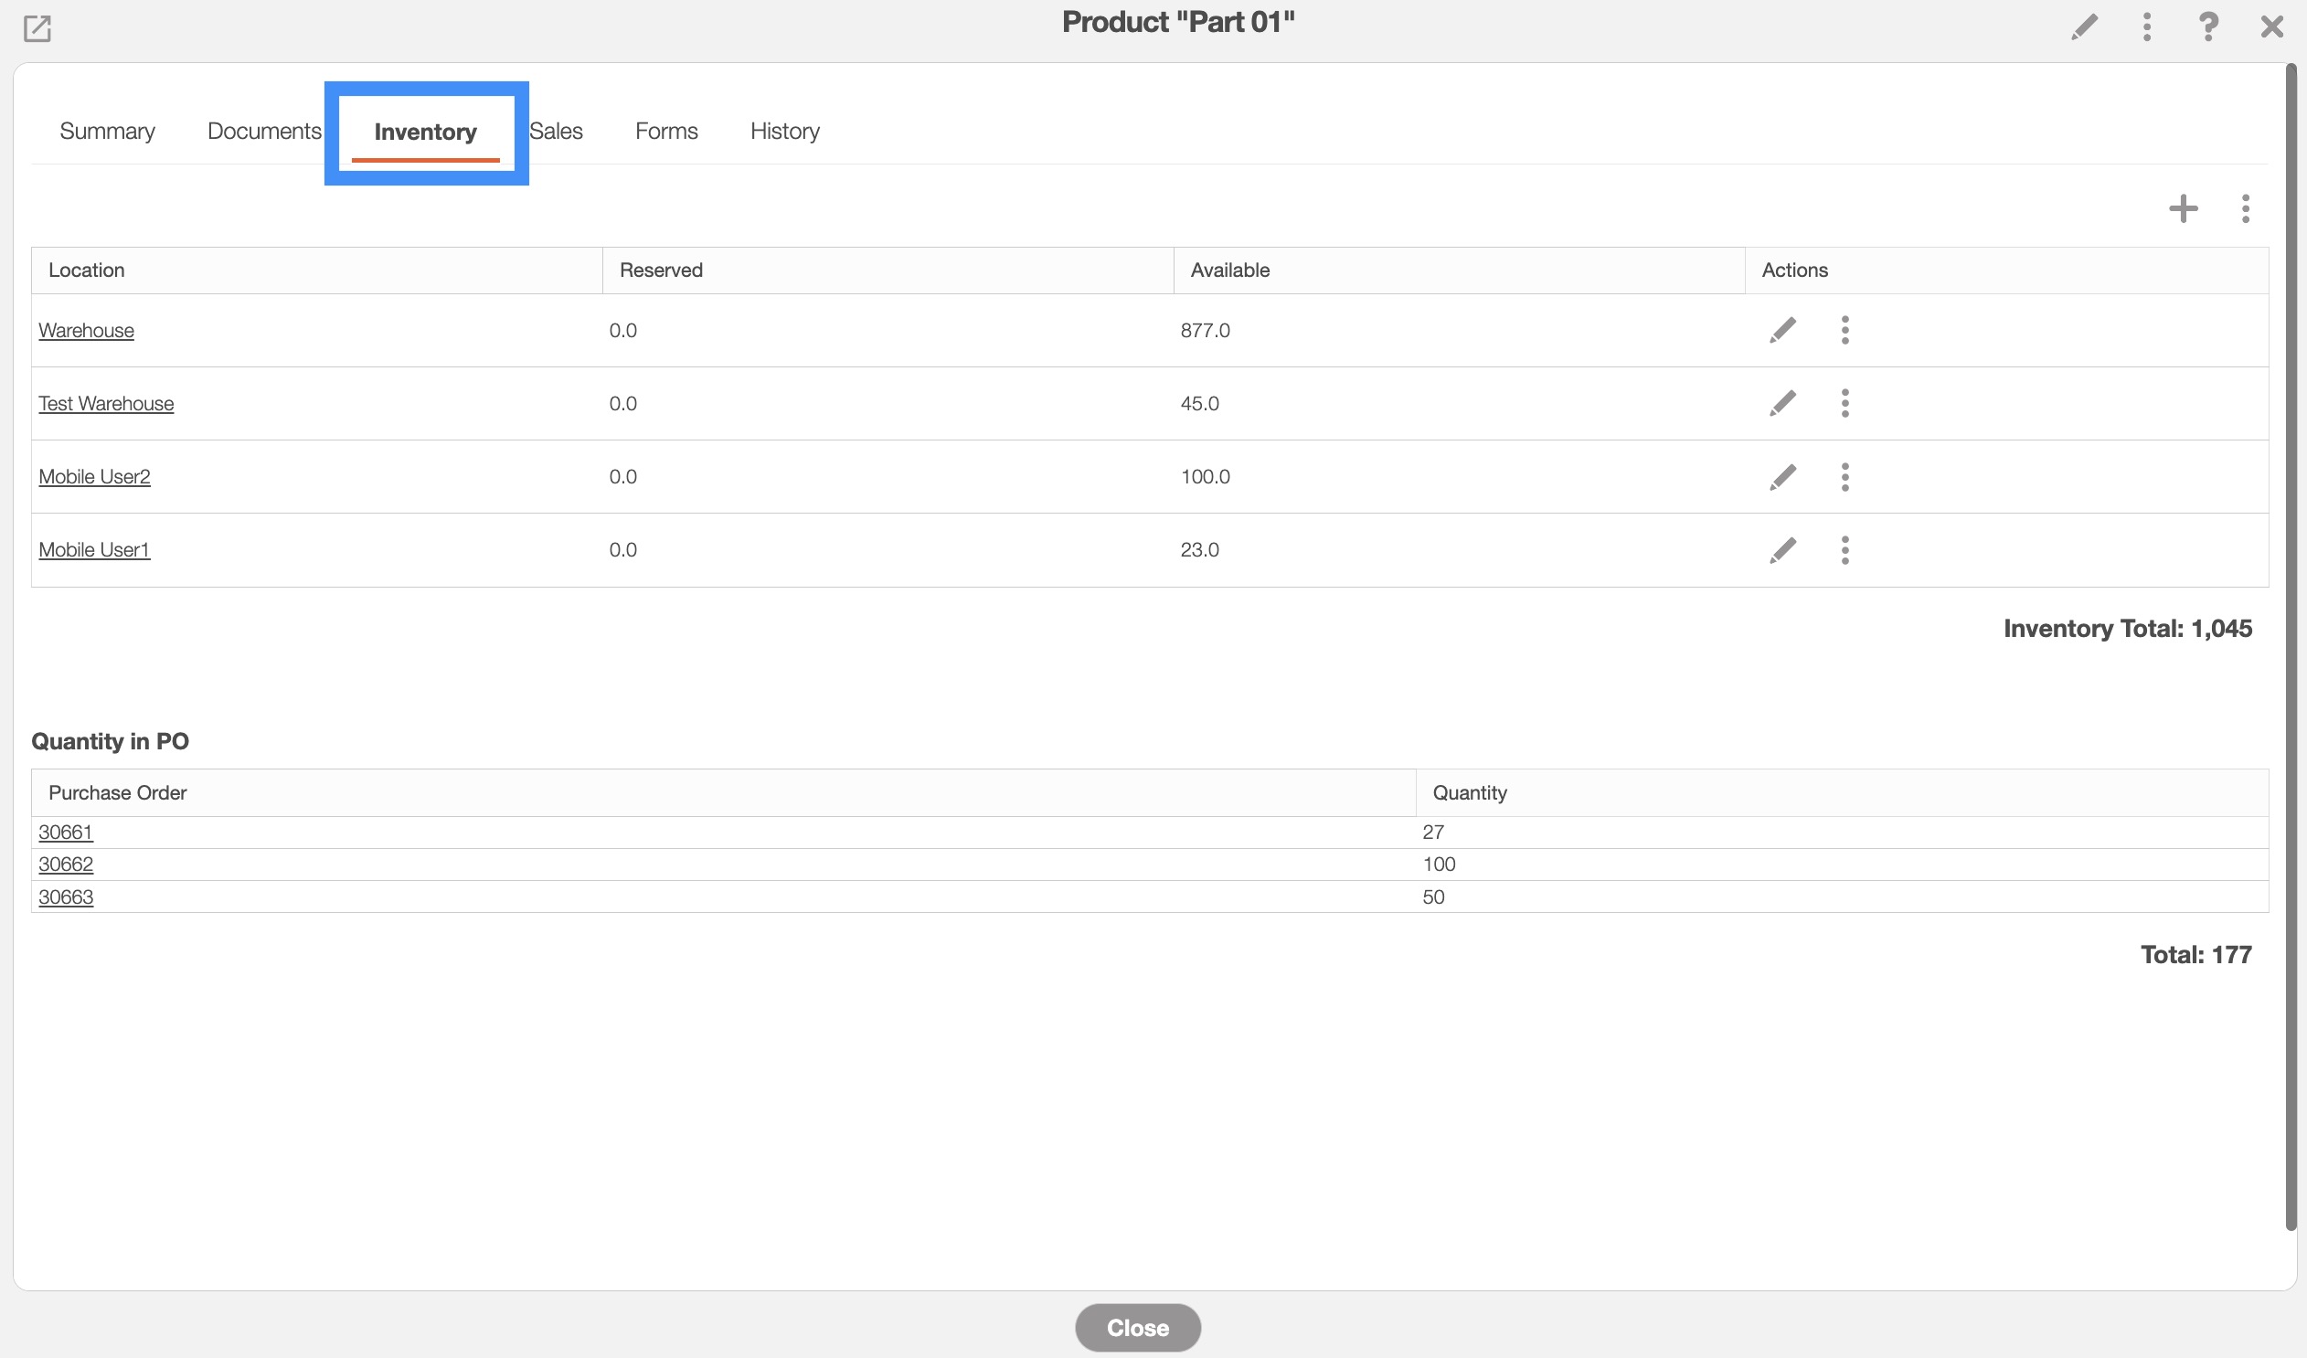2307x1358 pixels.
Task: Click the edit product pencil in header
Action: (x=2085, y=27)
